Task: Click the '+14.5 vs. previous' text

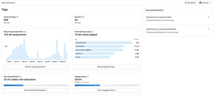Action: (x=82, y=82)
